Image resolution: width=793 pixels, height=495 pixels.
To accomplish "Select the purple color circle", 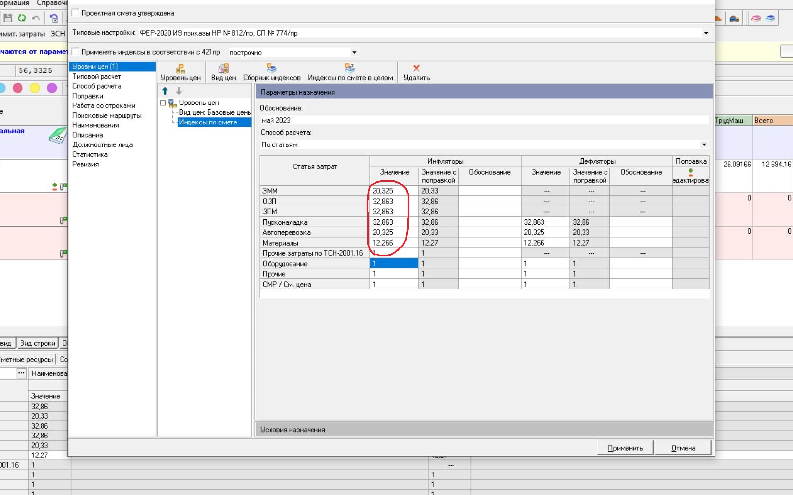I will pos(52,88).
